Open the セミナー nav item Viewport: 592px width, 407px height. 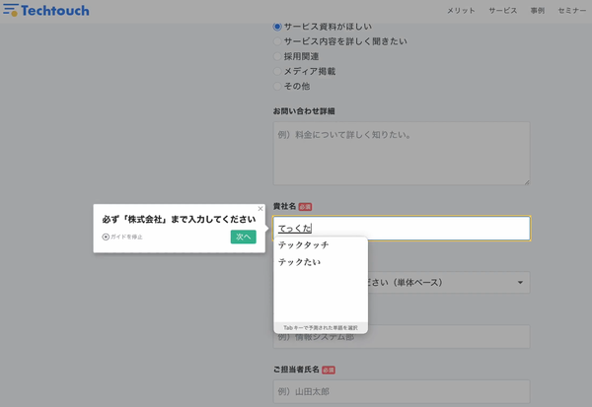point(572,11)
